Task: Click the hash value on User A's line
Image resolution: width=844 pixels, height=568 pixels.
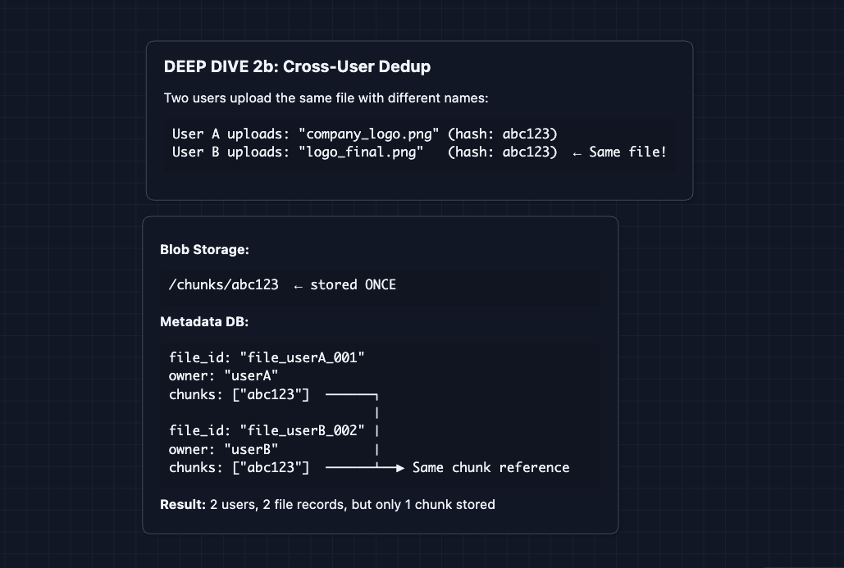Action: tap(529, 134)
